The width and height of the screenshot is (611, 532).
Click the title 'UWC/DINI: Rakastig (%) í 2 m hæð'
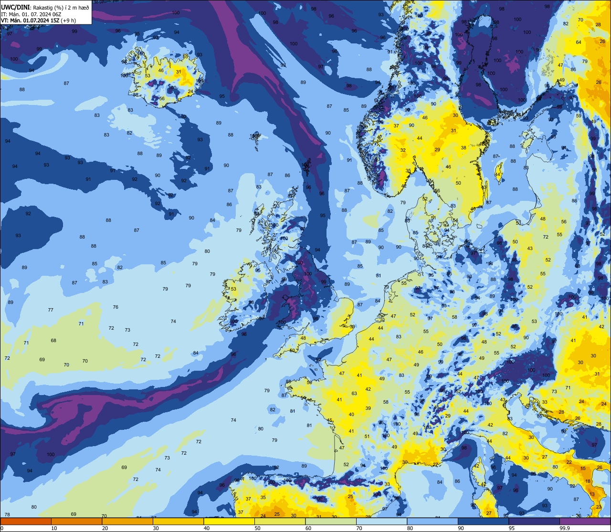(x=45, y=8)
